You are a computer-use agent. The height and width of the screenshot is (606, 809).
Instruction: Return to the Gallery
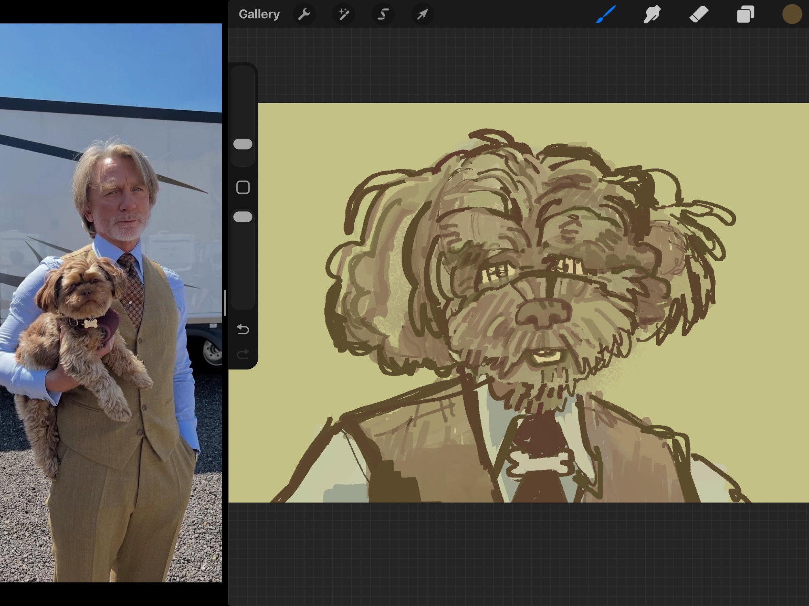pyautogui.click(x=259, y=15)
